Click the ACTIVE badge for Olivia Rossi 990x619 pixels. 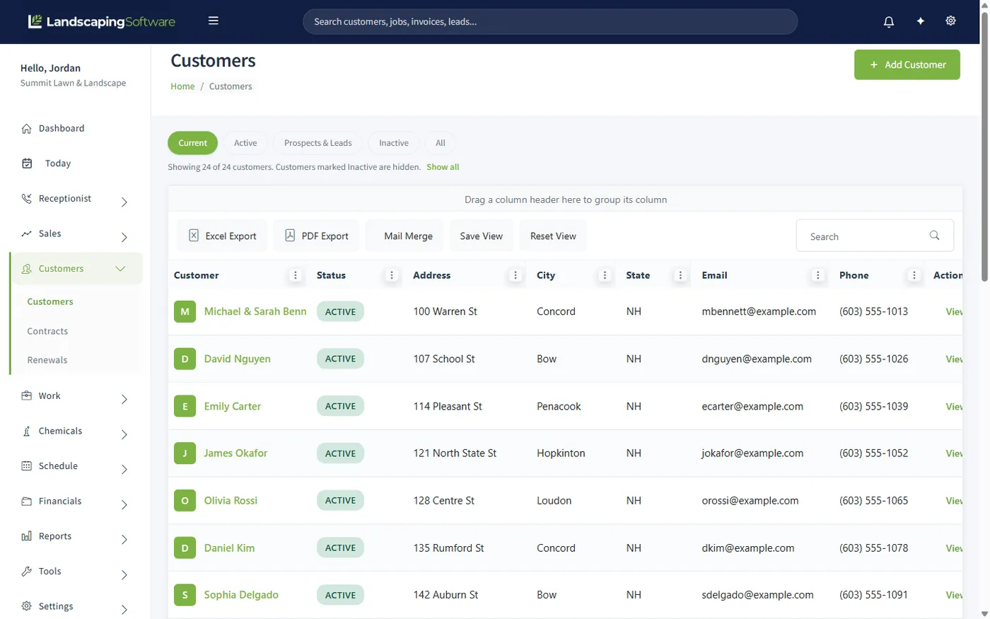(x=340, y=500)
